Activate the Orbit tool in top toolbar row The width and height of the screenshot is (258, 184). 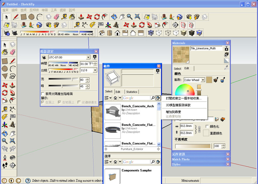tap(114, 17)
